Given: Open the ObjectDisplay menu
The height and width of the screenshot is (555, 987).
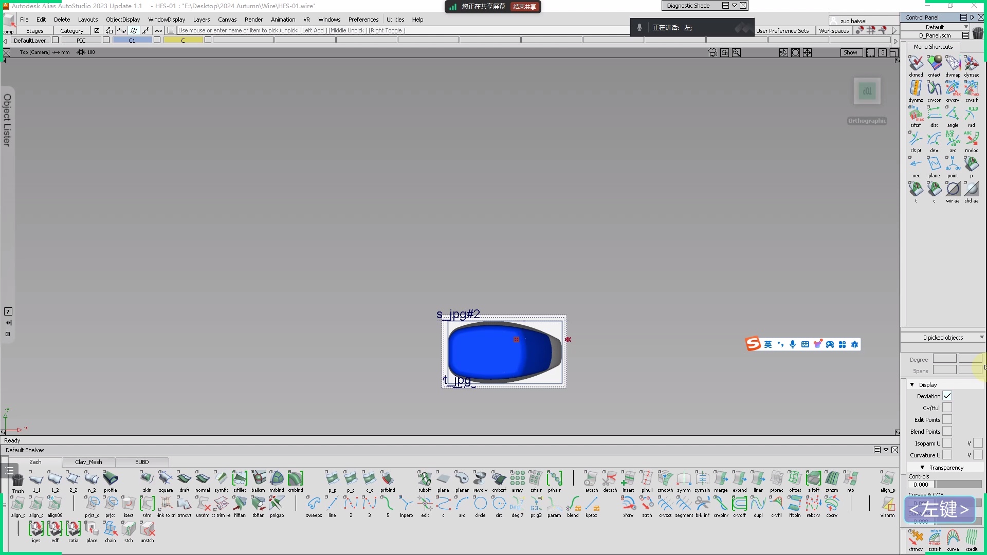Looking at the screenshot, I should coord(122,20).
